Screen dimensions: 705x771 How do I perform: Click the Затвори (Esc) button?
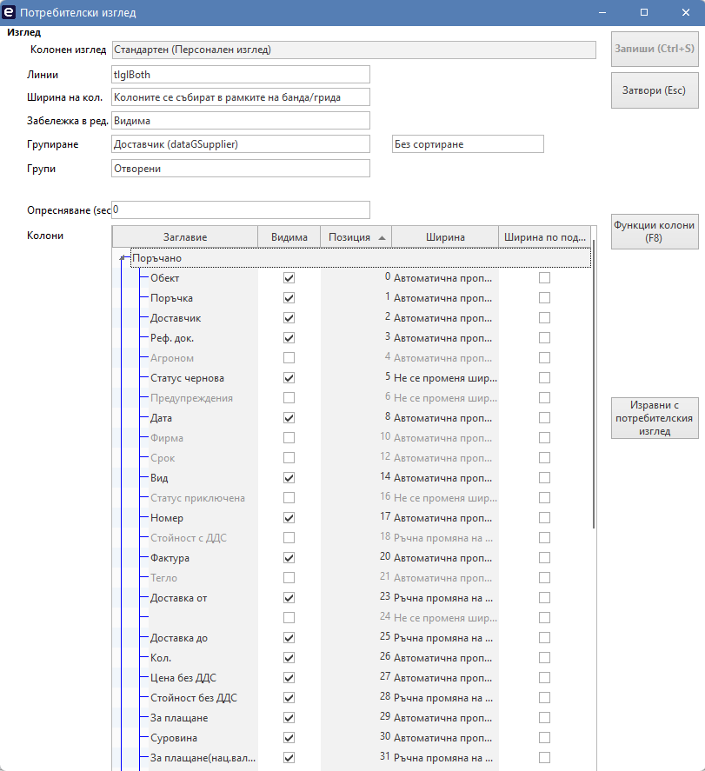click(655, 90)
